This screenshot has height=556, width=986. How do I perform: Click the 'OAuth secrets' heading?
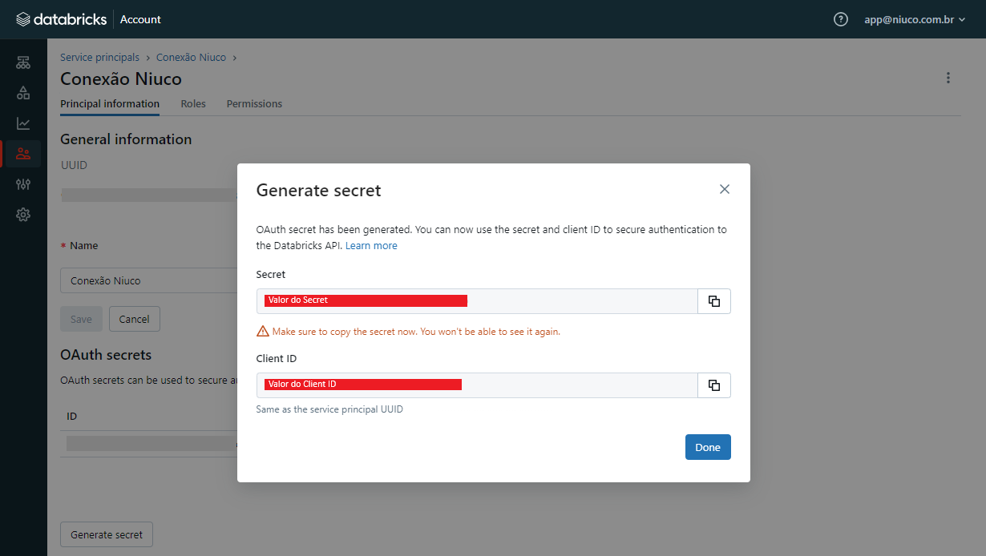pos(106,355)
